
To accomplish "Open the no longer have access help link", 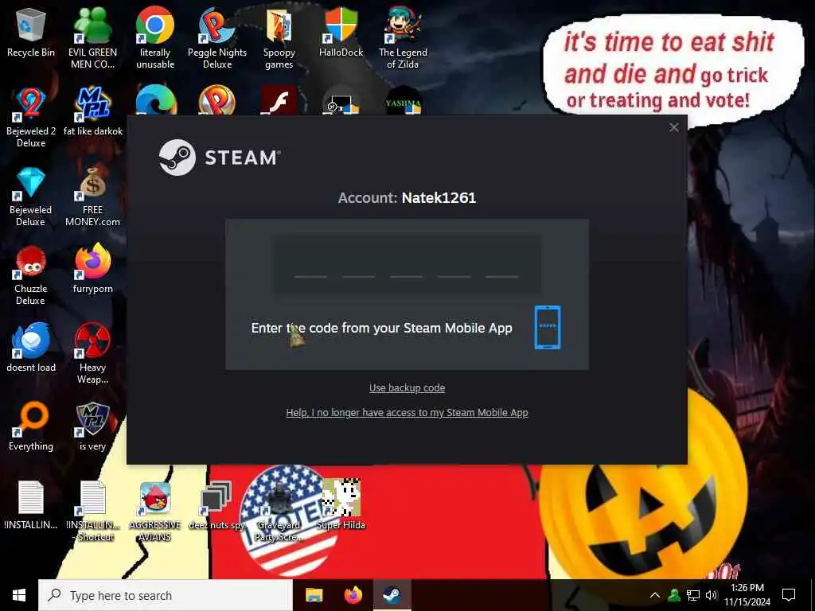I will tap(407, 413).
